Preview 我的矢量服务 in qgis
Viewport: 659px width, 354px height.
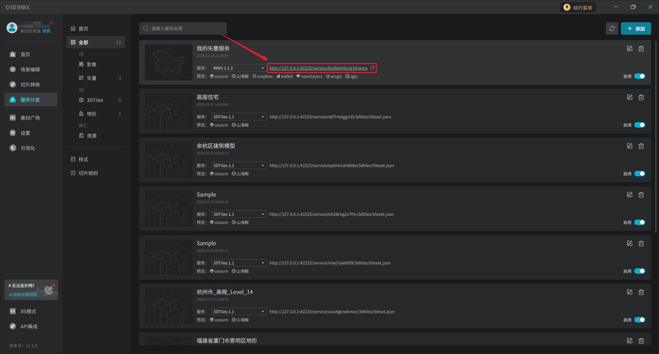(x=352, y=76)
